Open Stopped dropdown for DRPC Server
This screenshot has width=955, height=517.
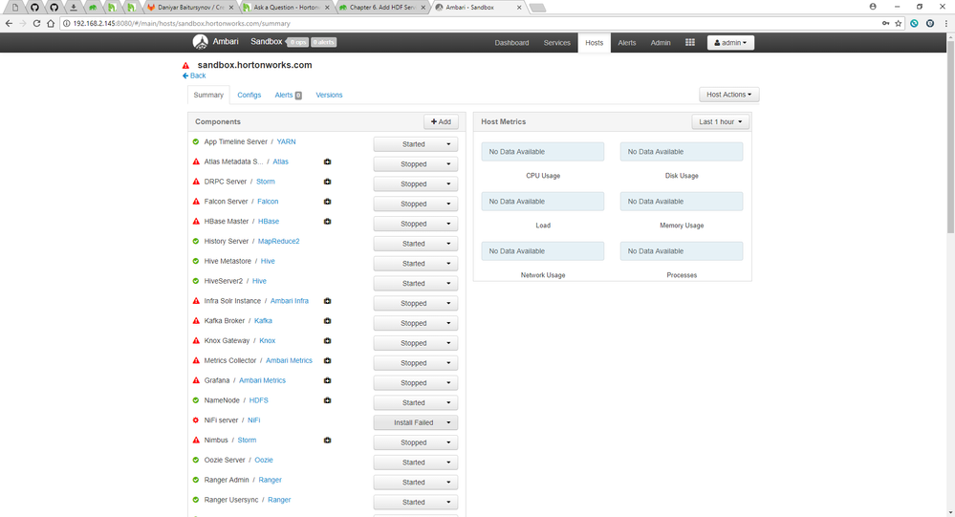click(416, 183)
